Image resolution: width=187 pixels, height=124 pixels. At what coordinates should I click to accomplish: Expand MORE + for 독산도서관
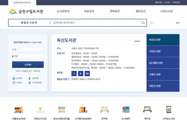(x=138, y=41)
